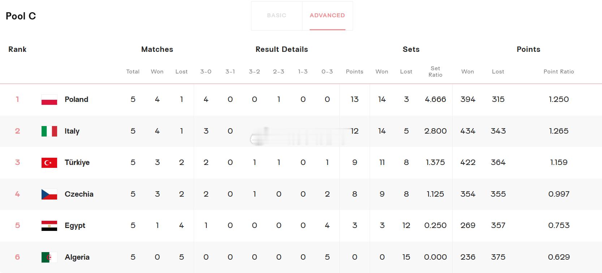This screenshot has width=602, height=273.
Task: Click the Pool C heading
Action: (21, 16)
